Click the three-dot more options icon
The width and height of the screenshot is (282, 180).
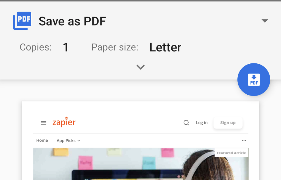pyautogui.click(x=244, y=141)
